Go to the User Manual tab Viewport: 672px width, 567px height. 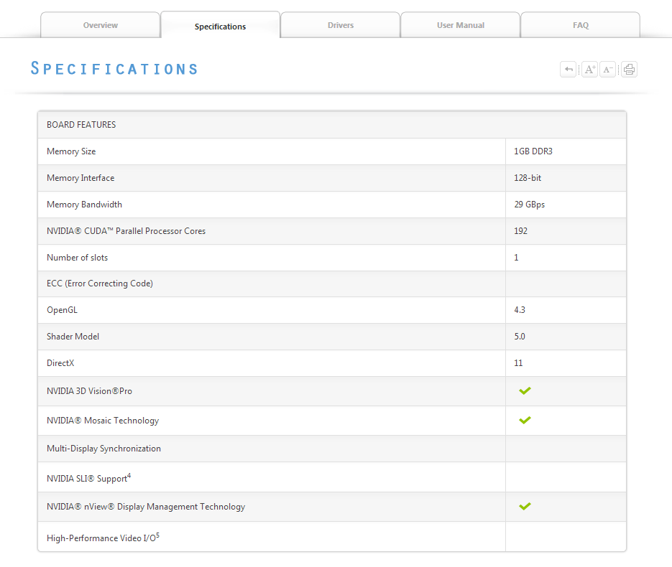pyautogui.click(x=461, y=25)
